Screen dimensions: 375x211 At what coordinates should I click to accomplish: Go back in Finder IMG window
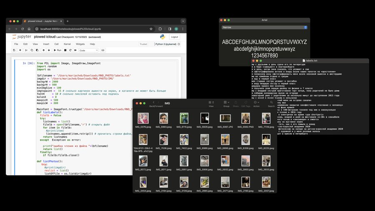153,103
